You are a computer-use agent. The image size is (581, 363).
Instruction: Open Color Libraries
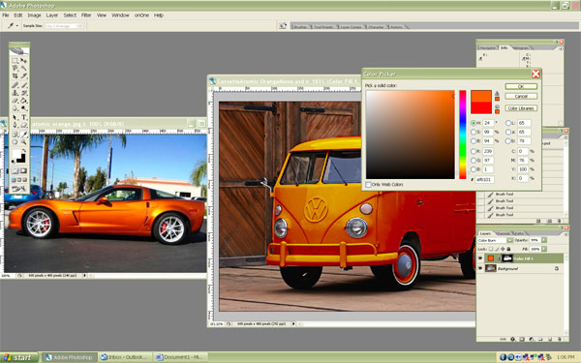[x=521, y=108]
